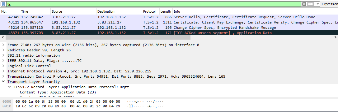Sort packets by Protocol column
The height and width of the screenshot is (112, 338).
point(151,11)
